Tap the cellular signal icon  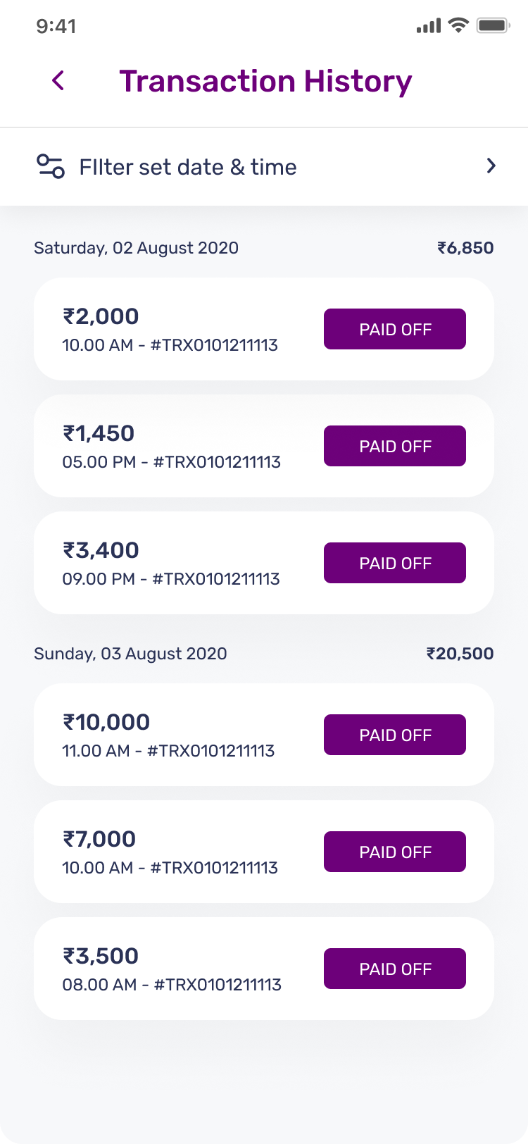pyautogui.click(x=428, y=26)
